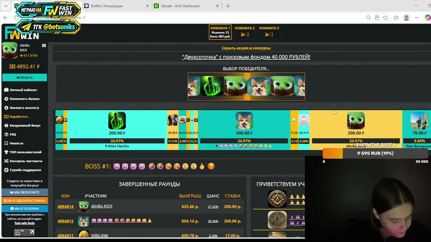The image size is (431, 242).
Task: Open МЫ В TELEGRAM link
Action: pyautogui.click(x=25, y=208)
